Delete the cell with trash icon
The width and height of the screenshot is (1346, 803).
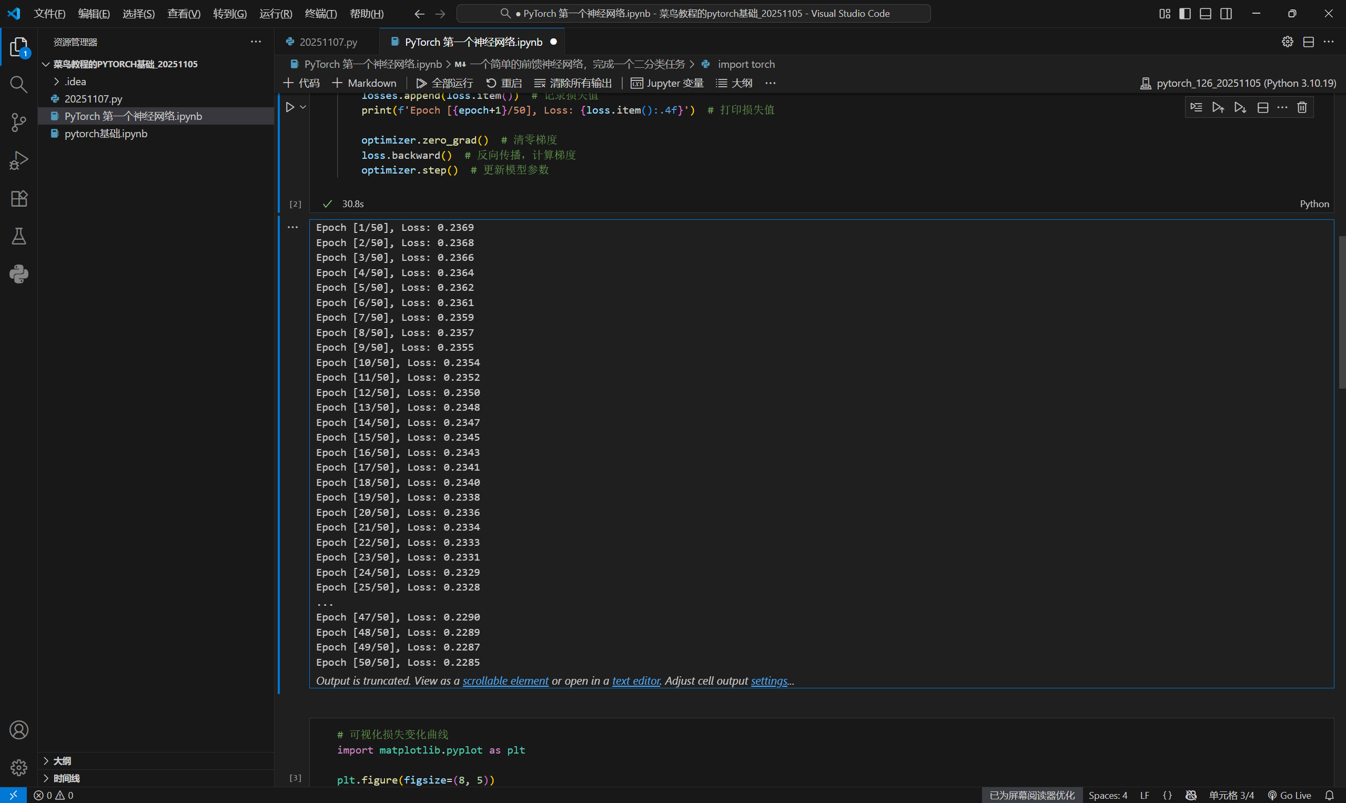1302,107
